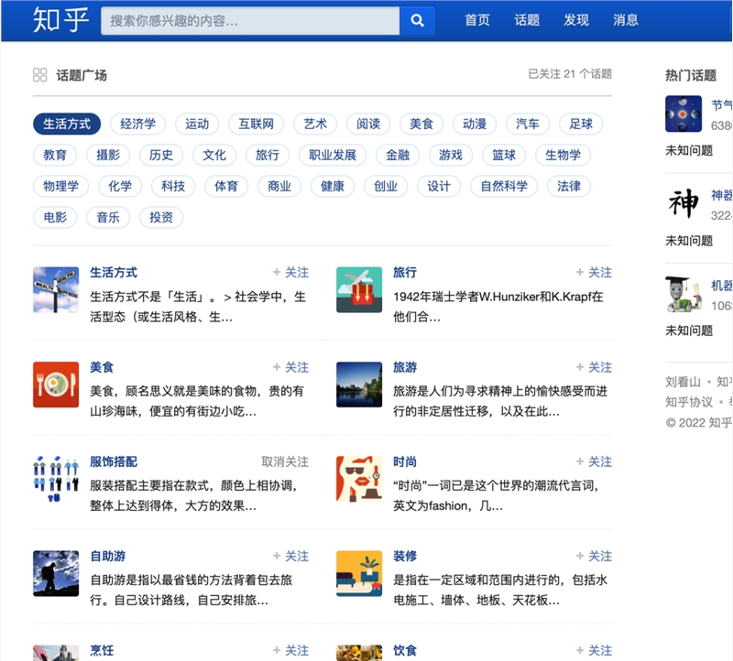Click the 时尚 topic illustration icon
This screenshot has height=661, width=733.
[x=359, y=479]
